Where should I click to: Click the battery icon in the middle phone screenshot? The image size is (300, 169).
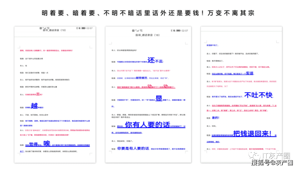click(x=178, y=31)
